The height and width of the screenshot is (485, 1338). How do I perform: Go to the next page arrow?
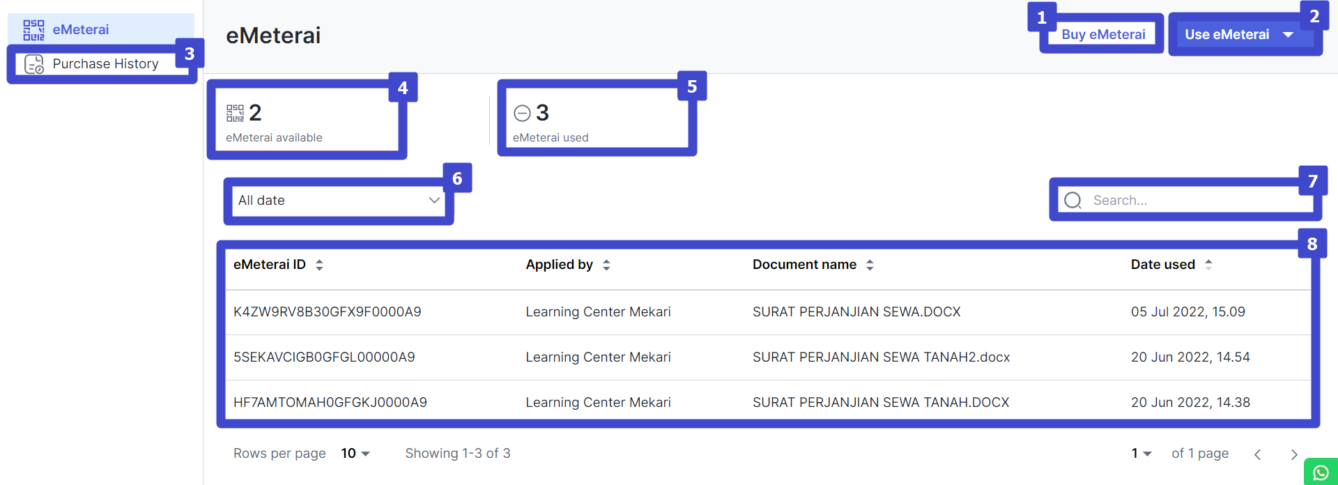(x=1294, y=454)
